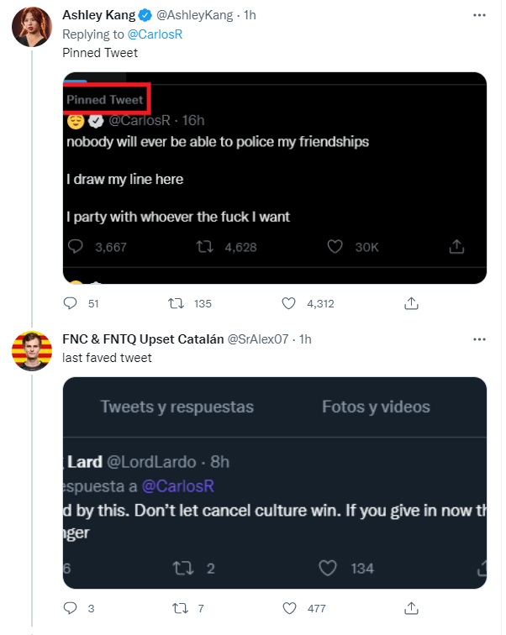Open Ashley Kang's display name link

tap(97, 16)
